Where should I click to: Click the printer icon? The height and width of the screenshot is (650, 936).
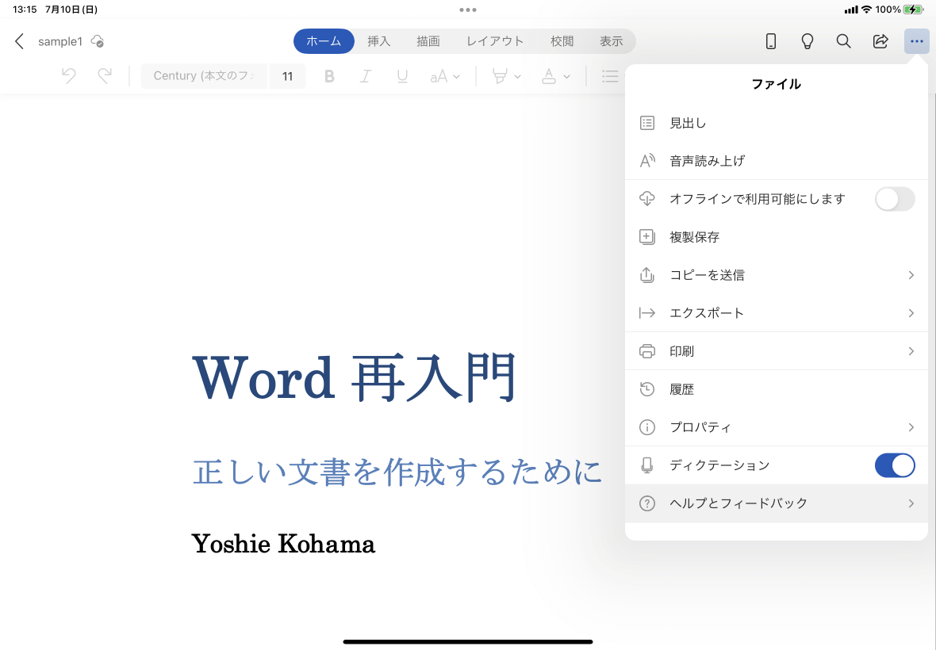coord(647,351)
